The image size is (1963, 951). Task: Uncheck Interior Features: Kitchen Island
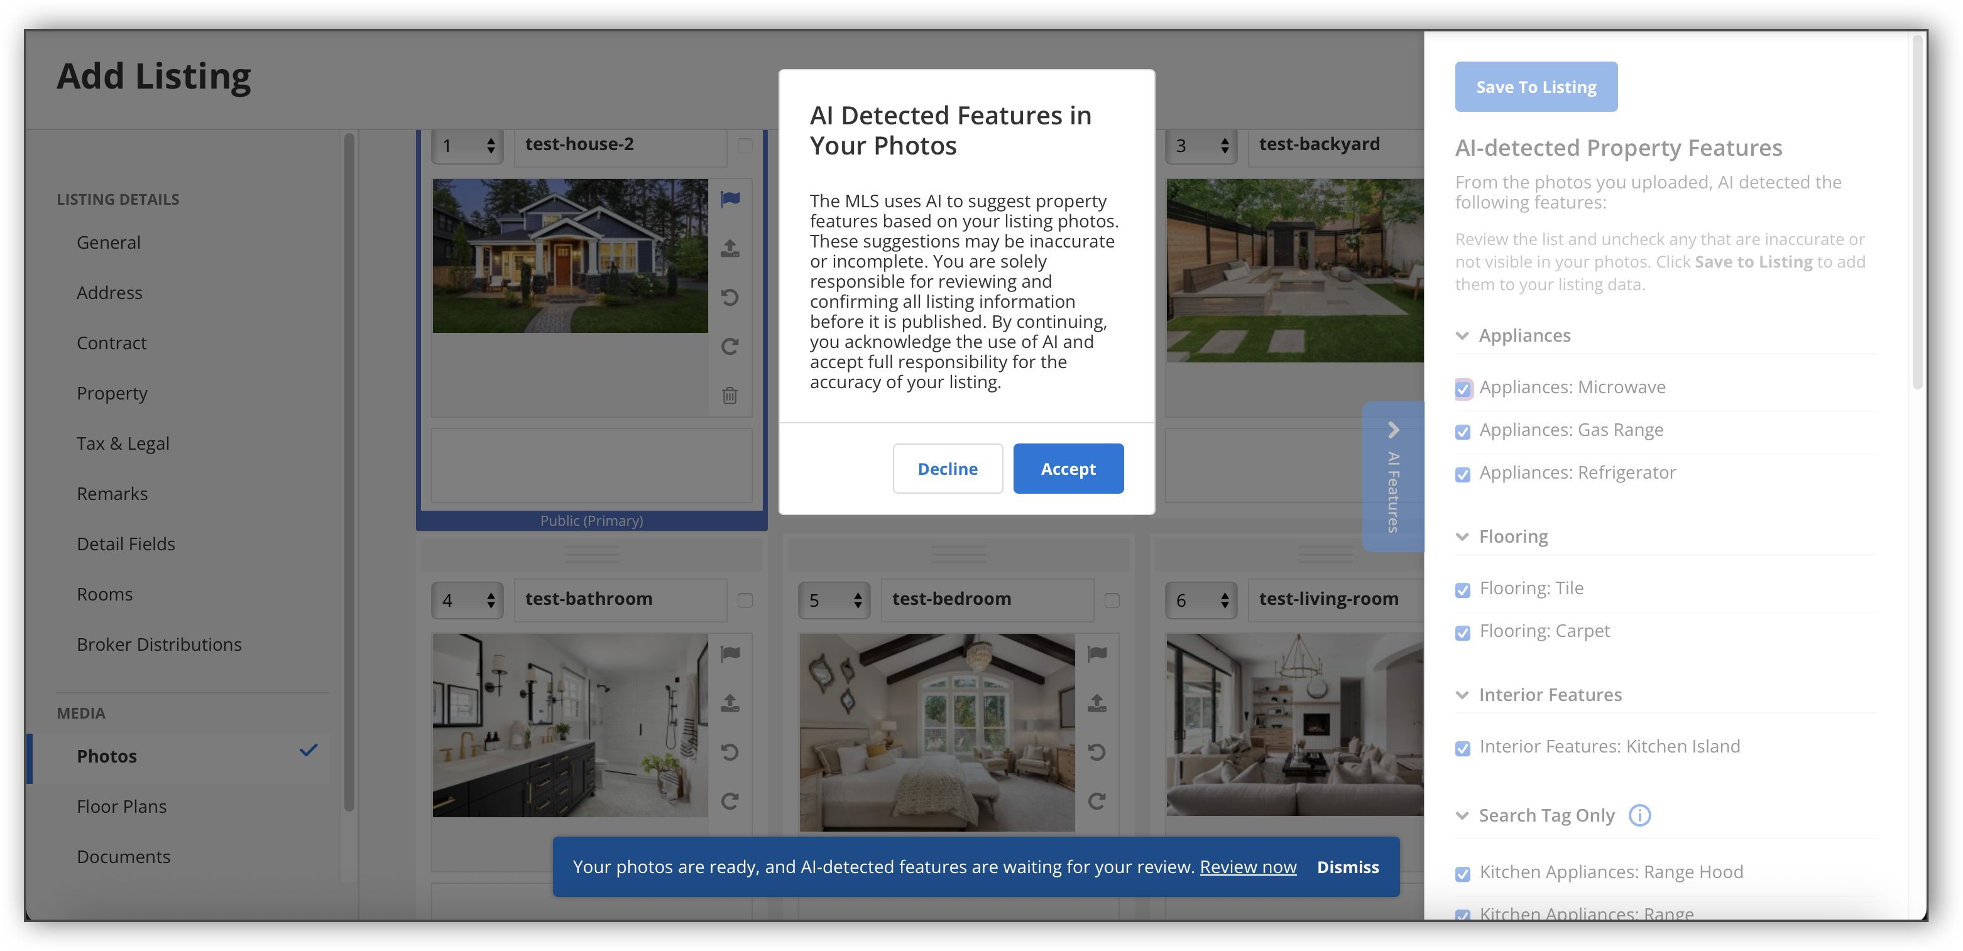(1462, 748)
